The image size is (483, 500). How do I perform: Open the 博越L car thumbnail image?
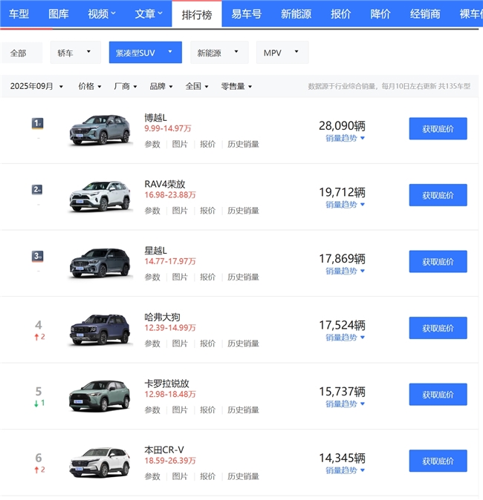[100, 130]
